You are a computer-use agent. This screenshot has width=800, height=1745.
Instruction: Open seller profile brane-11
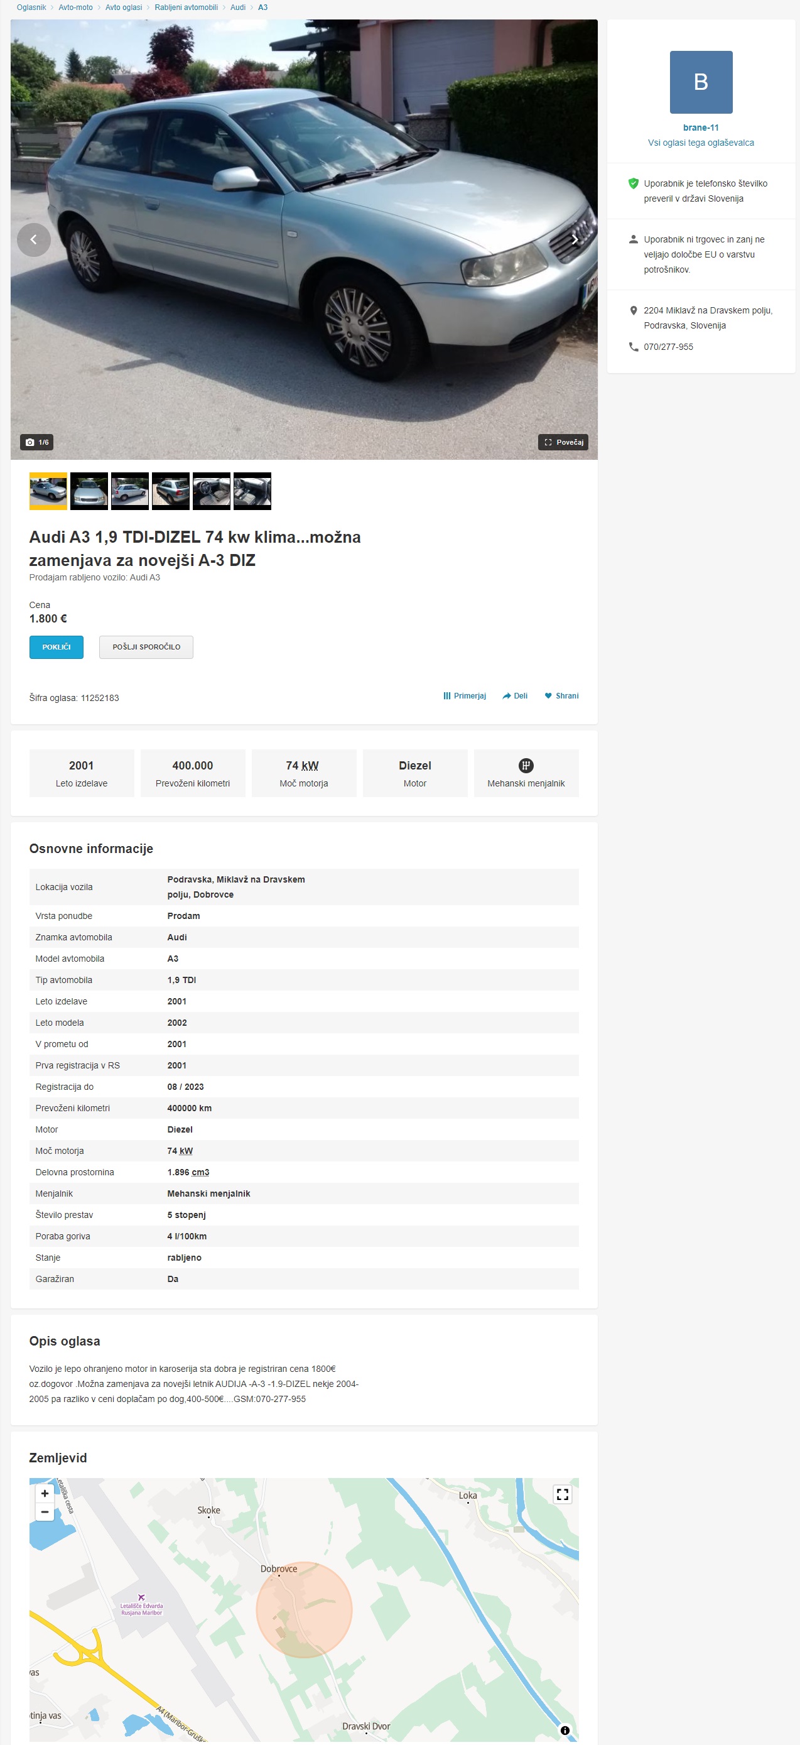[x=701, y=128]
